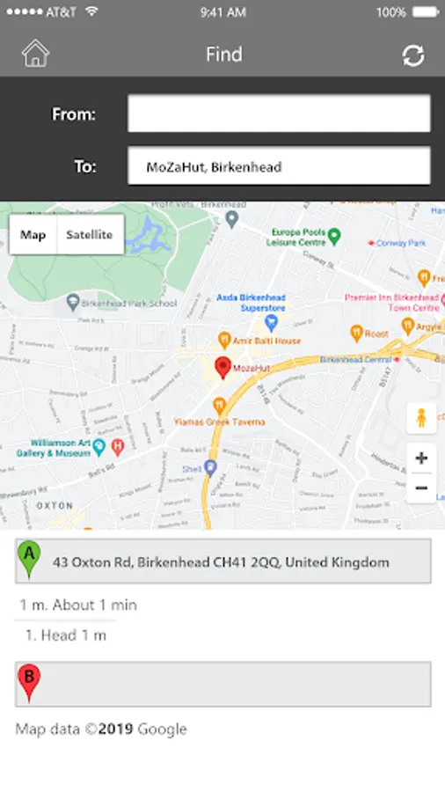Zoom out with the minus button
This screenshot has width=445, height=792.
point(421,488)
